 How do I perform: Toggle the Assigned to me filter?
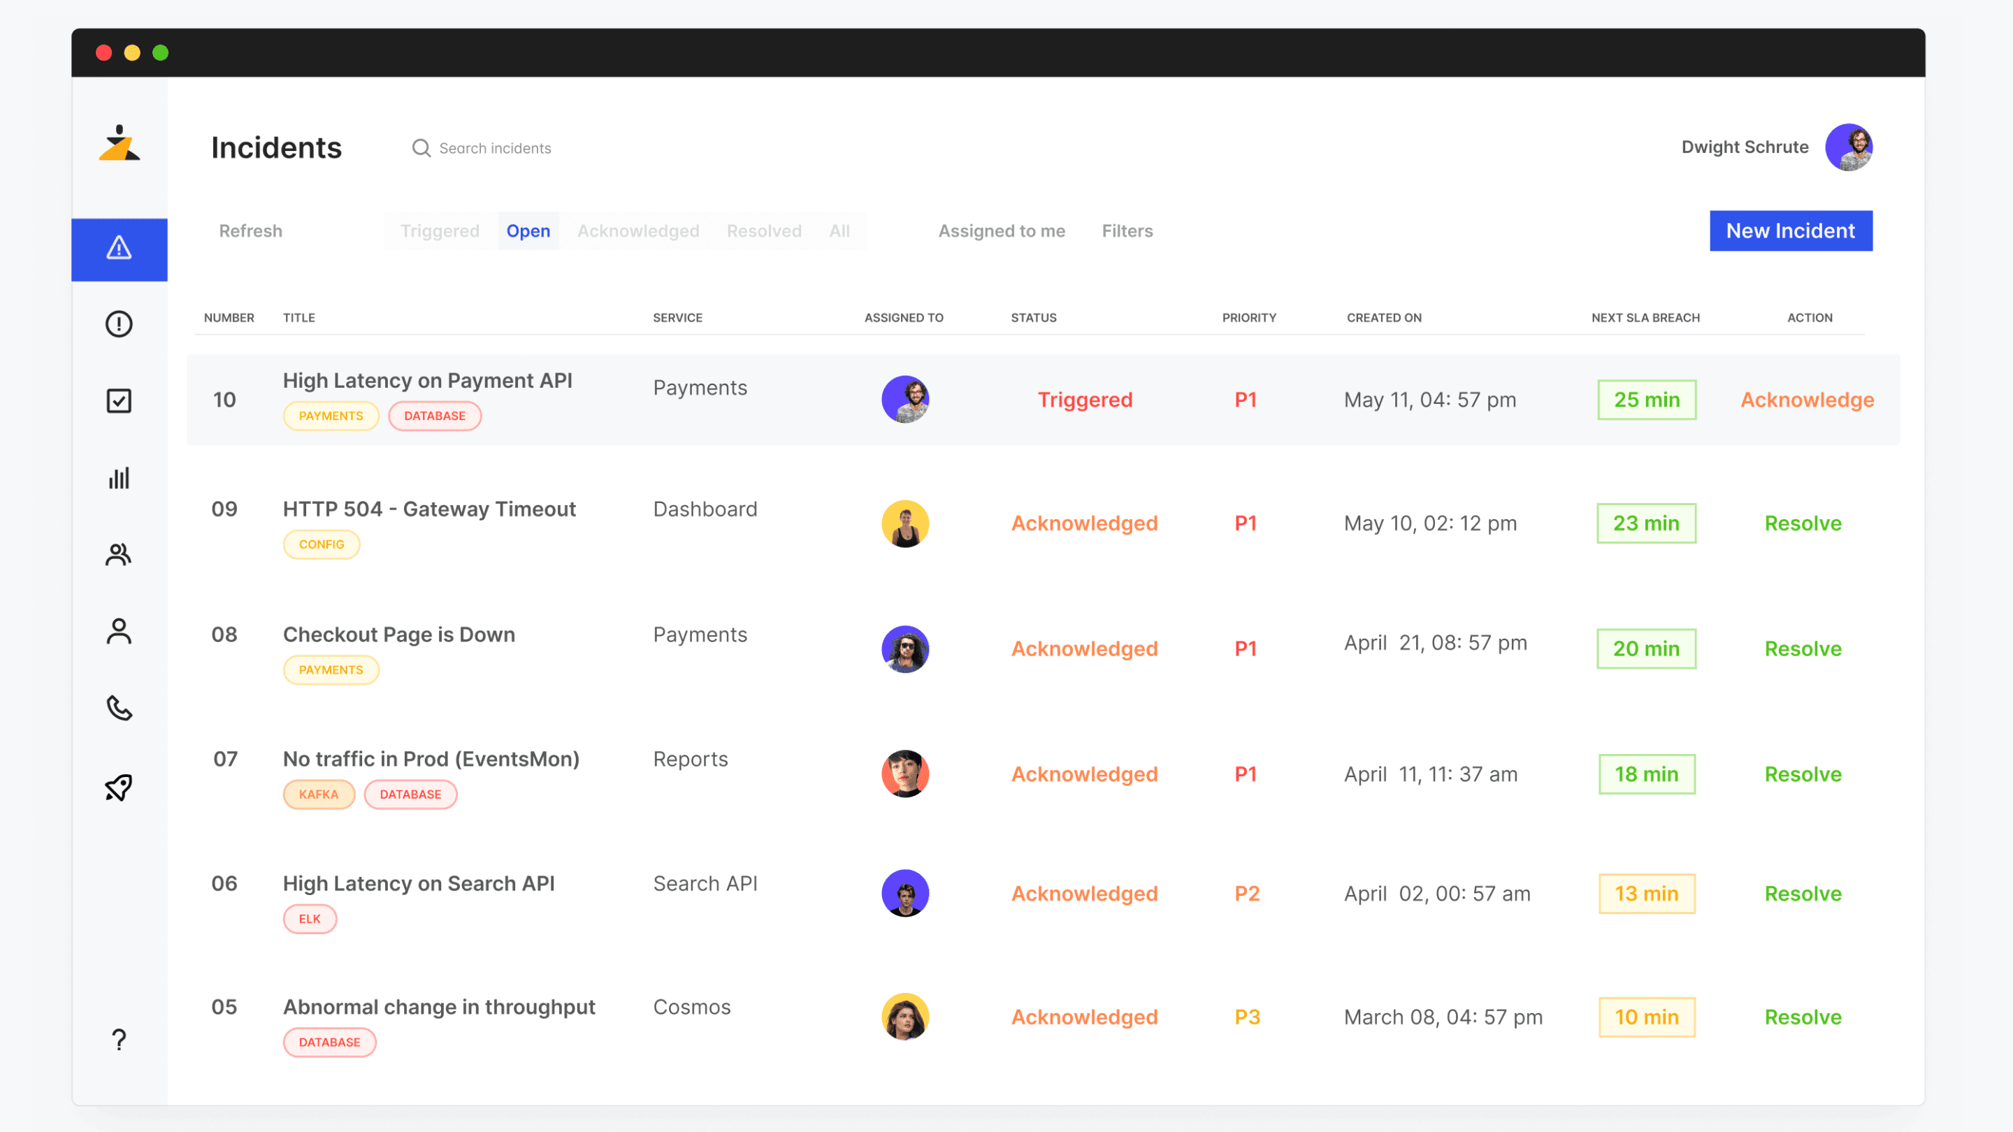pyautogui.click(x=1001, y=231)
